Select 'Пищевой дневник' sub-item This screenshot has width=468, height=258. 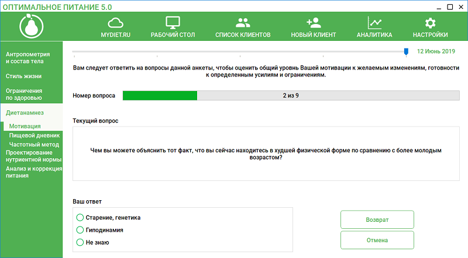coord(33,134)
